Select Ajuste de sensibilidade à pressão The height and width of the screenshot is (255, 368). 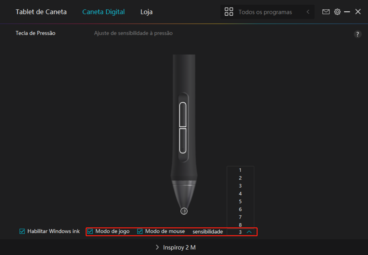[x=133, y=33]
